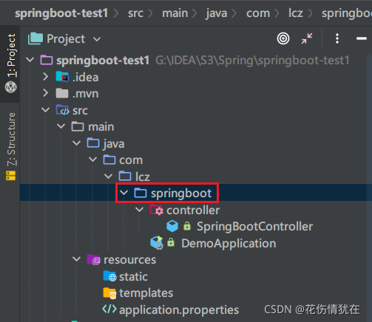Image resolution: width=372 pixels, height=322 pixels.
Task: Click the controller package gear folder icon
Action: pyautogui.click(x=157, y=210)
